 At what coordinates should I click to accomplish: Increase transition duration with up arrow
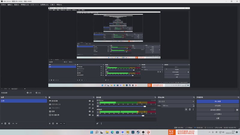coord(193,105)
